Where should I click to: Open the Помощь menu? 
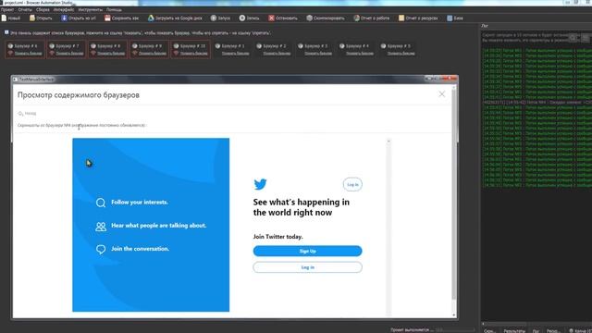114,9
